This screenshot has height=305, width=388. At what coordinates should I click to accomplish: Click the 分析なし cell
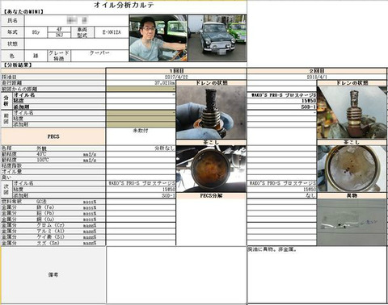point(141,148)
